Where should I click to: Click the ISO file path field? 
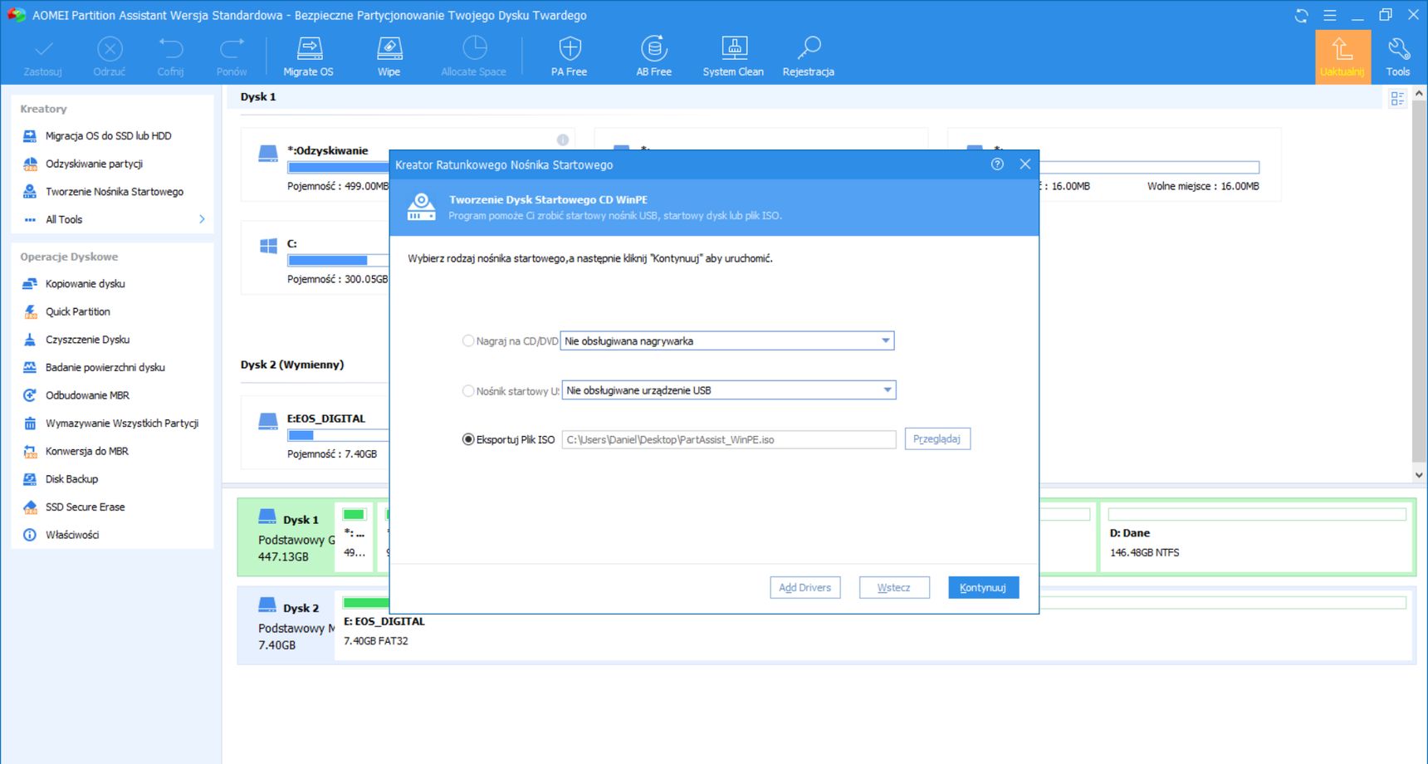(x=729, y=439)
